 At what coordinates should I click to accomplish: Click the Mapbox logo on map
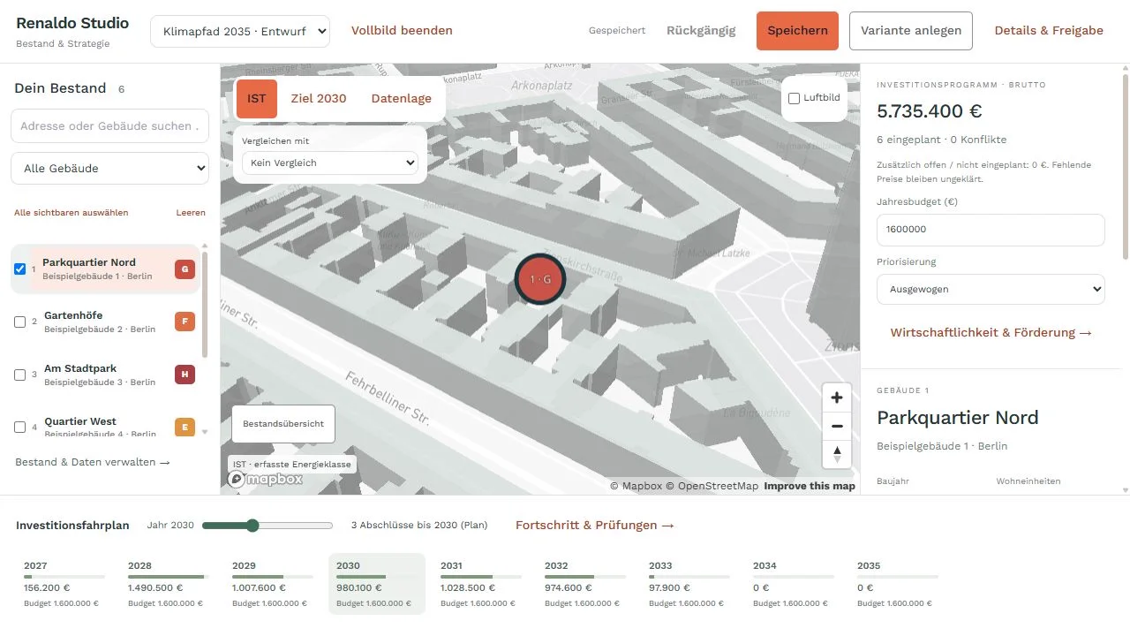tap(266, 480)
